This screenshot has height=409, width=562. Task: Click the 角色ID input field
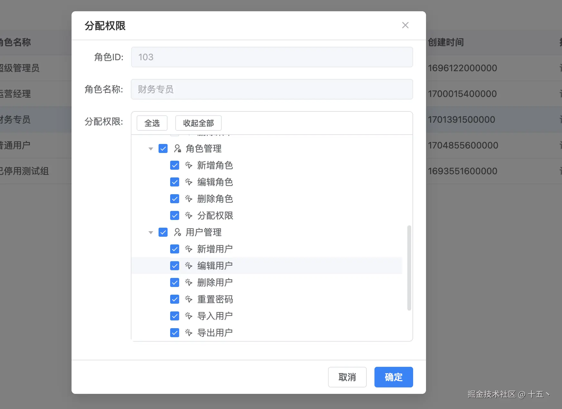coord(272,57)
